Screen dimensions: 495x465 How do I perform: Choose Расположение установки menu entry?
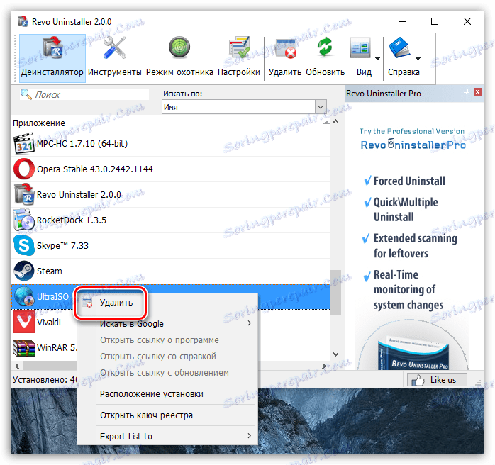pyautogui.click(x=167, y=394)
